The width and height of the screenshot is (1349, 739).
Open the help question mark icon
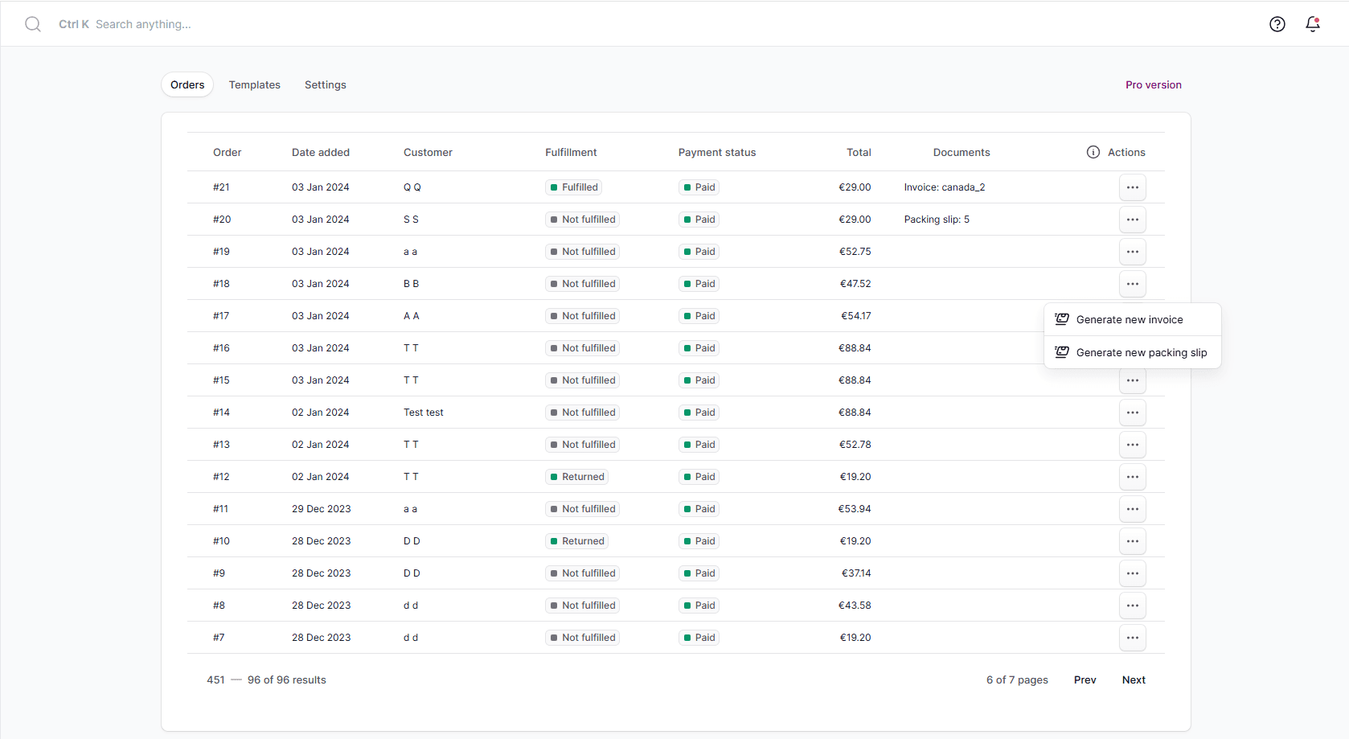click(1277, 24)
